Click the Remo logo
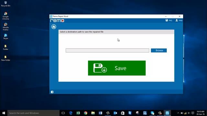 [57, 21]
